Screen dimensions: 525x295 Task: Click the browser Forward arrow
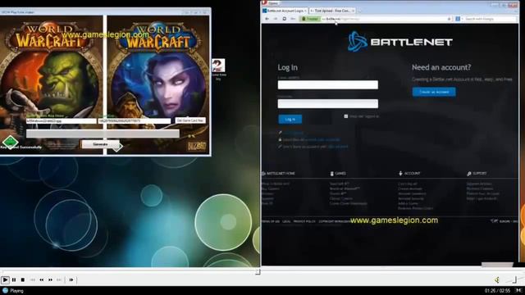(x=276, y=19)
